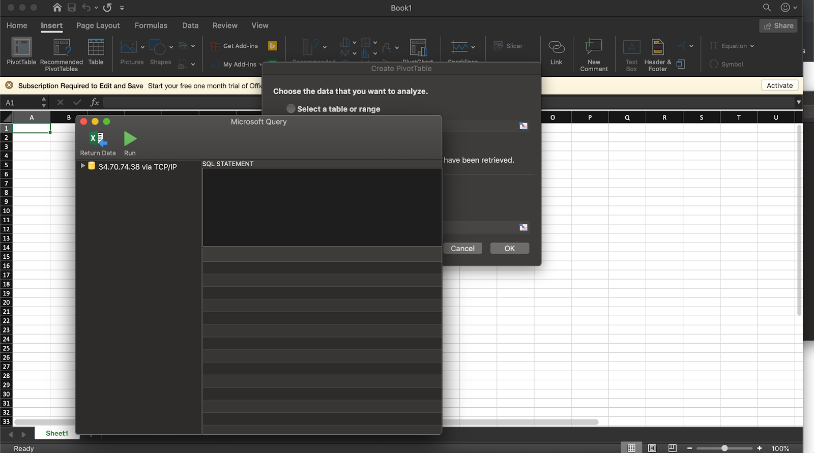This screenshot has width=814, height=453.
Task: Switch to Normal view in the status bar
Action: point(631,448)
